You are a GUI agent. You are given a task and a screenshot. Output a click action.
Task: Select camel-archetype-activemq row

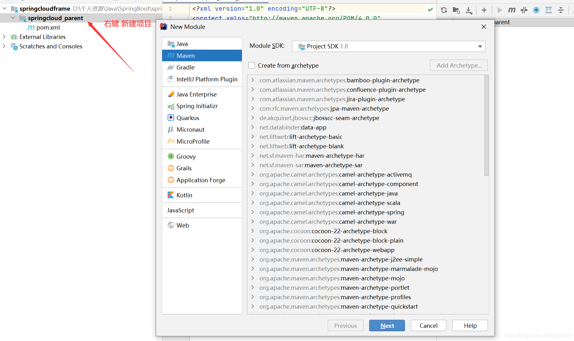(x=366, y=174)
